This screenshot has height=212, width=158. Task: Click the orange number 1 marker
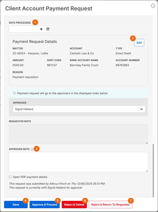coord(35,22)
